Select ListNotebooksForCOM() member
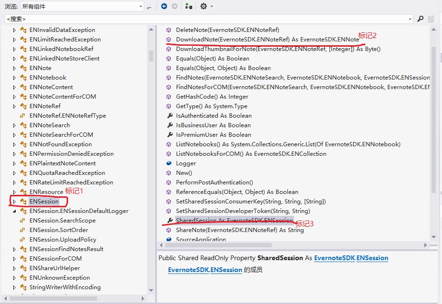 (x=251, y=154)
